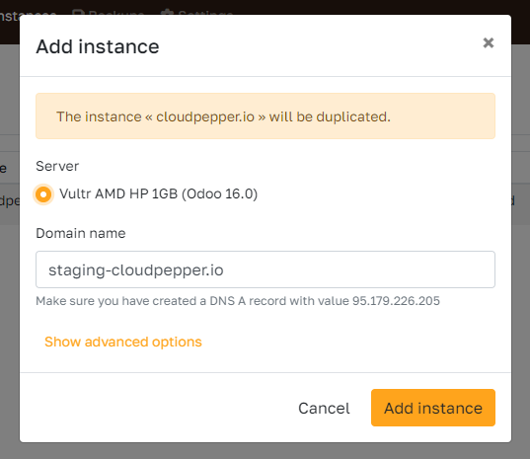
Task: Click the Settings gear icon in navbar
Action: coord(167,12)
